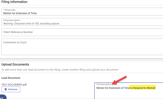Screen dimensions: 163x99
Task: Click the partially visible blue button at bottom-left
Action: point(3,97)
